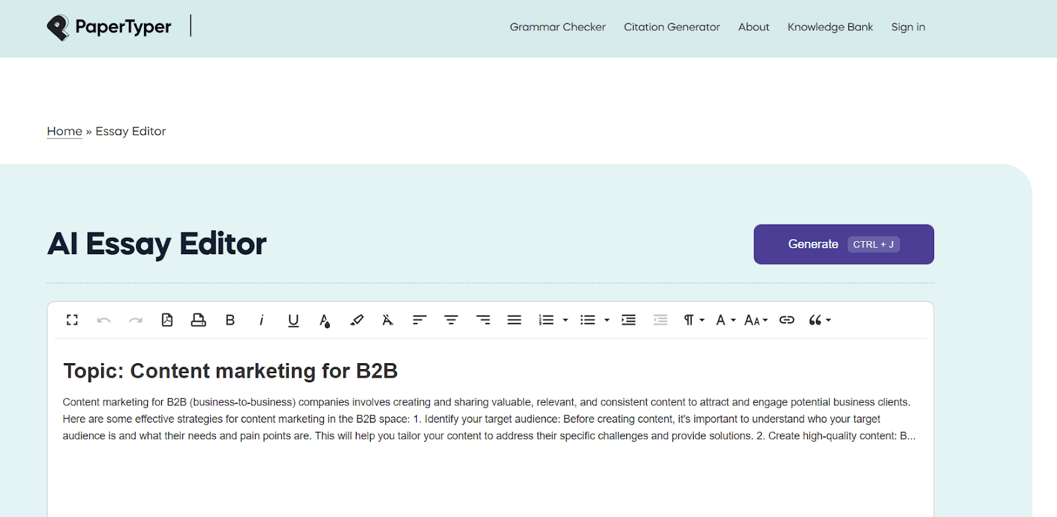This screenshot has height=517, width=1057.
Task: Click the undo arrow icon
Action: pos(104,320)
